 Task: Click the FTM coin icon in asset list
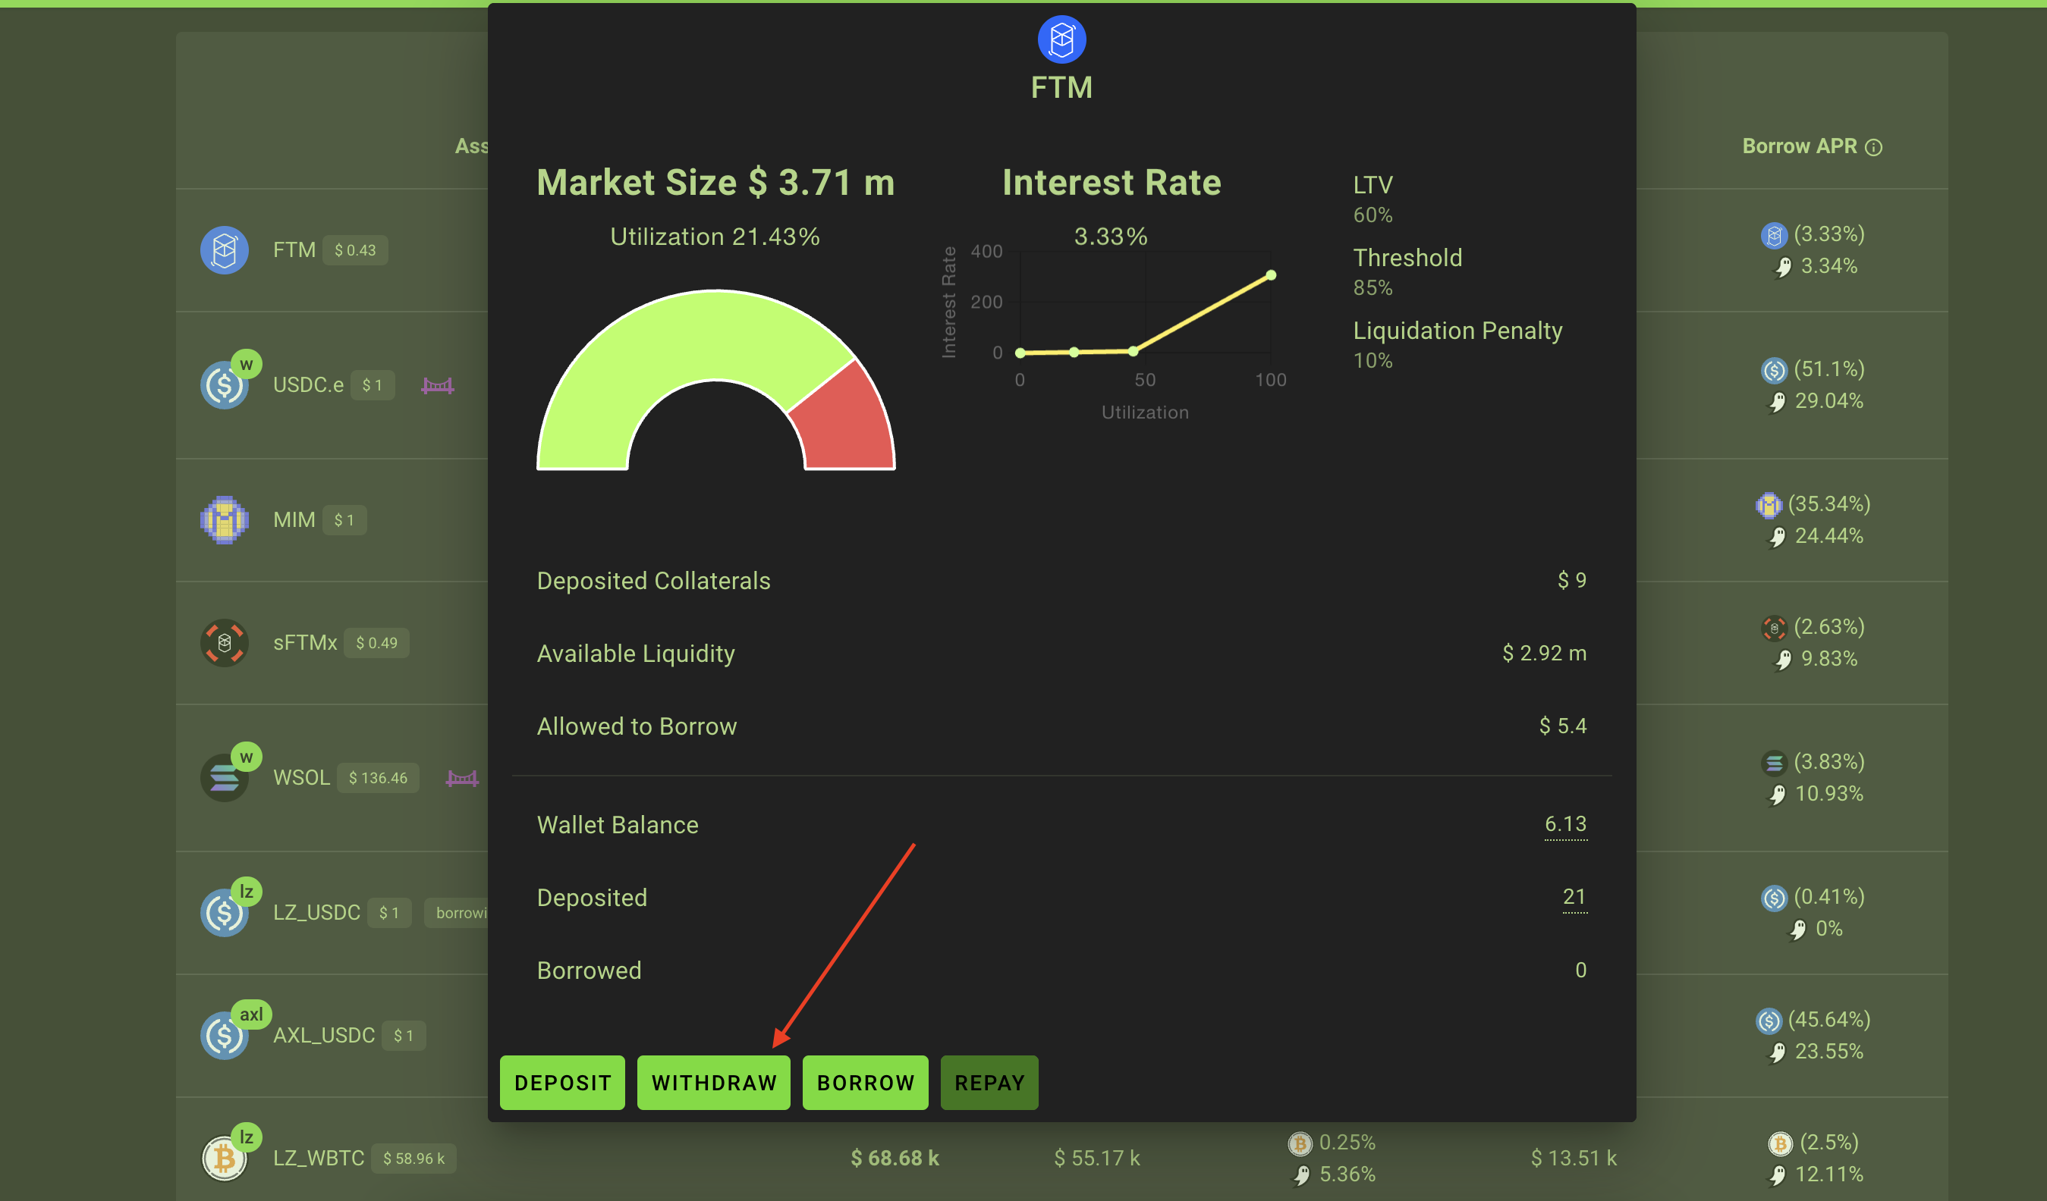[x=224, y=250]
